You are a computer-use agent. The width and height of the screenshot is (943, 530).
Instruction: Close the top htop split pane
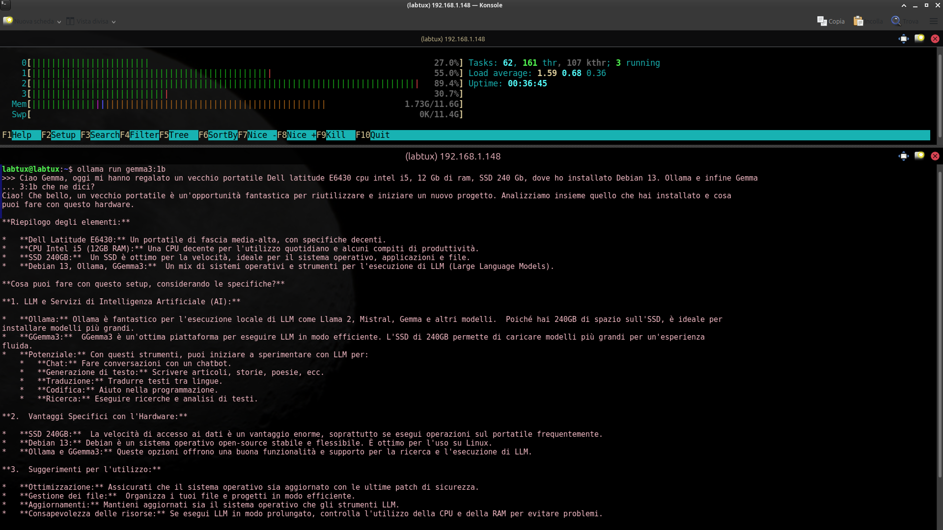(935, 39)
